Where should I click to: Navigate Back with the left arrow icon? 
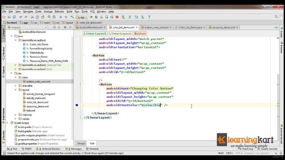pos(61,17)
